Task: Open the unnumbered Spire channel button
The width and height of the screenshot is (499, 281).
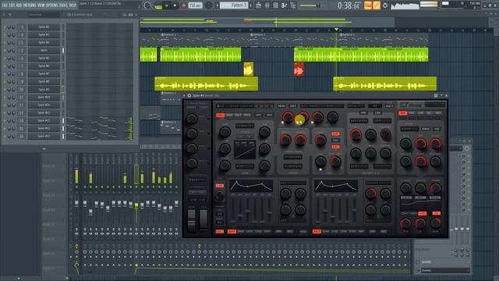Action: [44, 50]
